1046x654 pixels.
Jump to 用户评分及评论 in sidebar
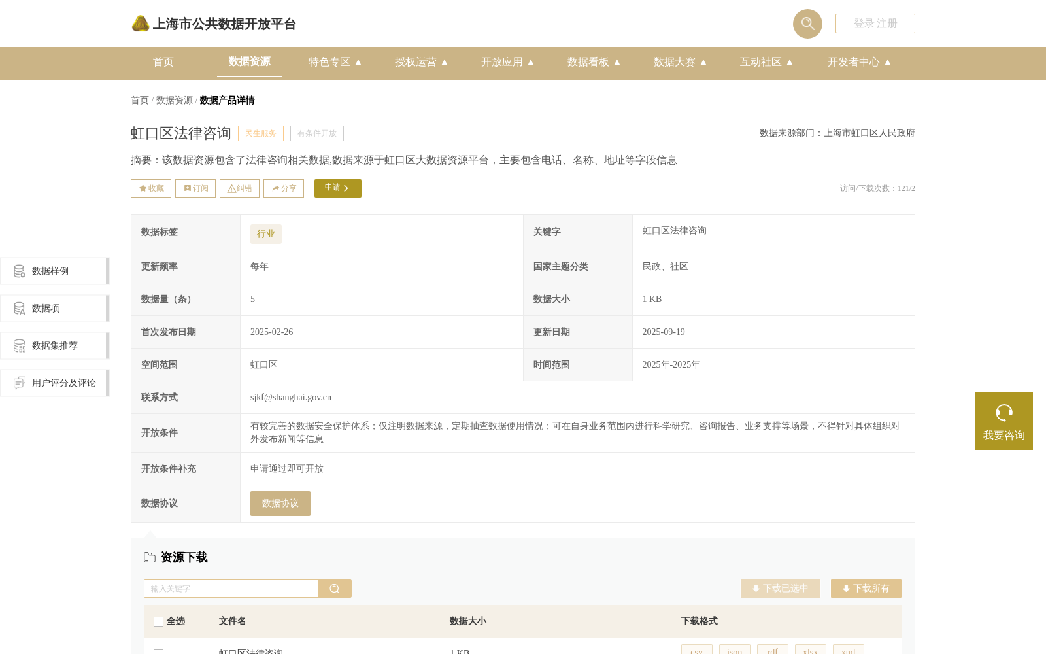pos(55,383)
